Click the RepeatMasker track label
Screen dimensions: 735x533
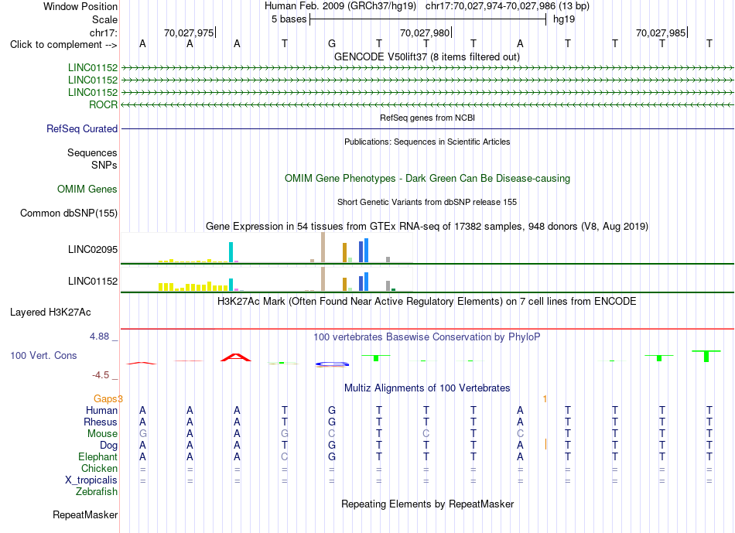pos(85,514)
